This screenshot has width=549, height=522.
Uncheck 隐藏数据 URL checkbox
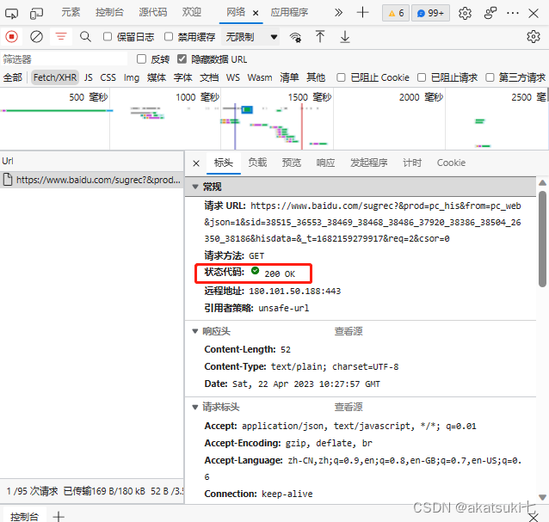click(182, 58)
